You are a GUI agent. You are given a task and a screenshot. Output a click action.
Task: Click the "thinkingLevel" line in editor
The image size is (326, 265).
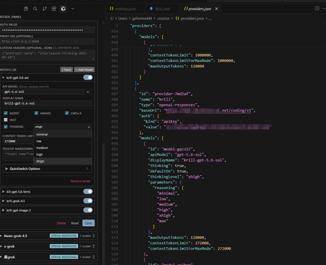[x=176, y=177]
